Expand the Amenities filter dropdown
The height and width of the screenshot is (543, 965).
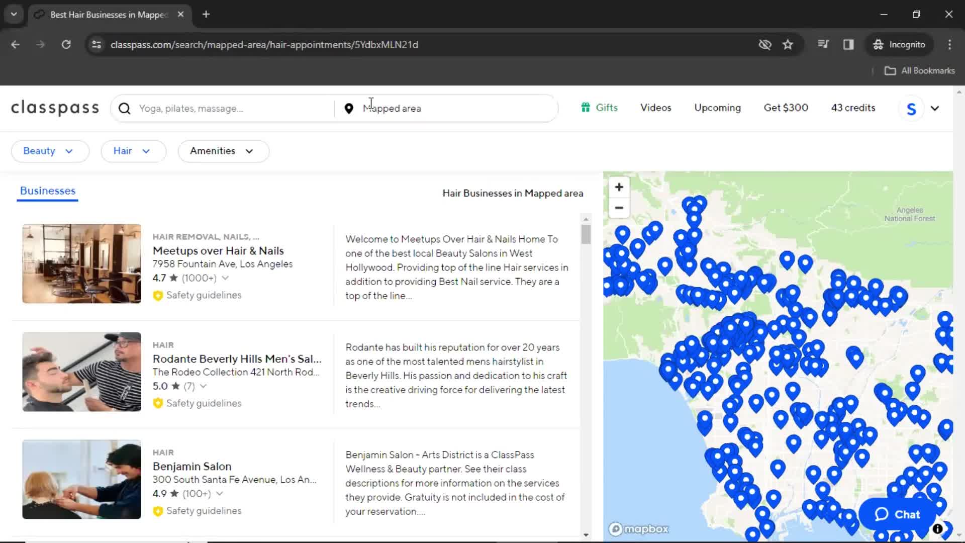pos(223,150)
